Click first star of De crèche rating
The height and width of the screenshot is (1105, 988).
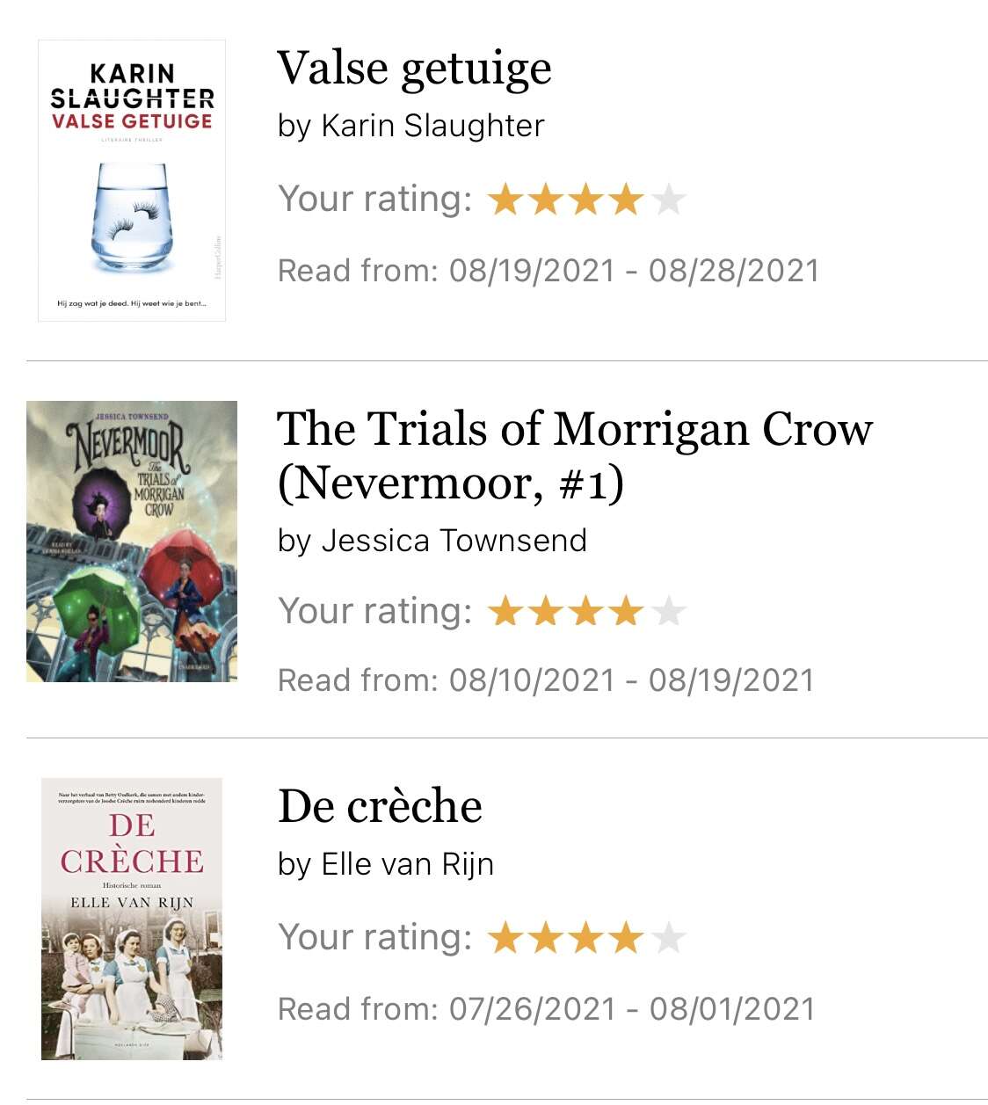coord(505,937)
